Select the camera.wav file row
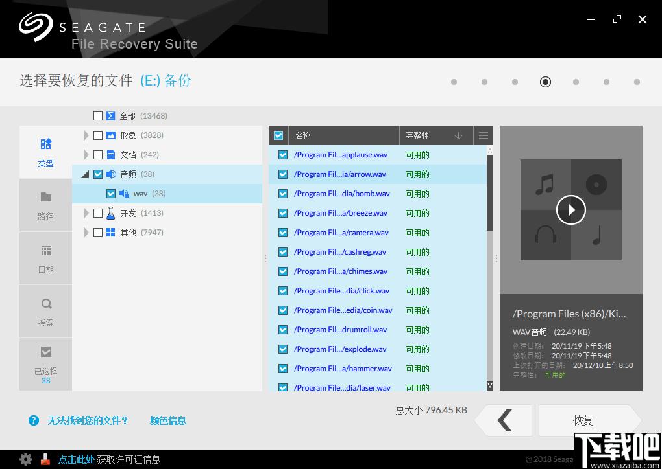 click(x=378, y=232)
